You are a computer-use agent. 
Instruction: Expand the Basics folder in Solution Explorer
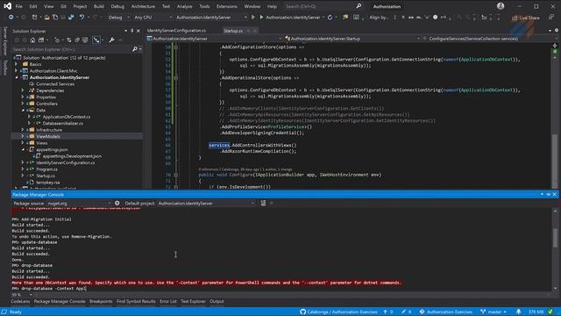tap(16, 64)
